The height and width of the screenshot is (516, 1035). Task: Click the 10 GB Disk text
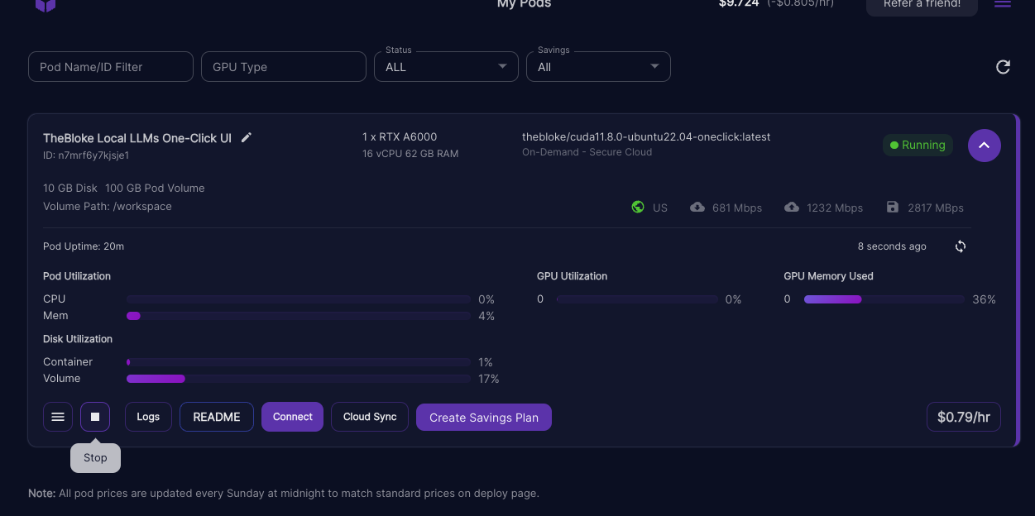click(x=70, y=189)
